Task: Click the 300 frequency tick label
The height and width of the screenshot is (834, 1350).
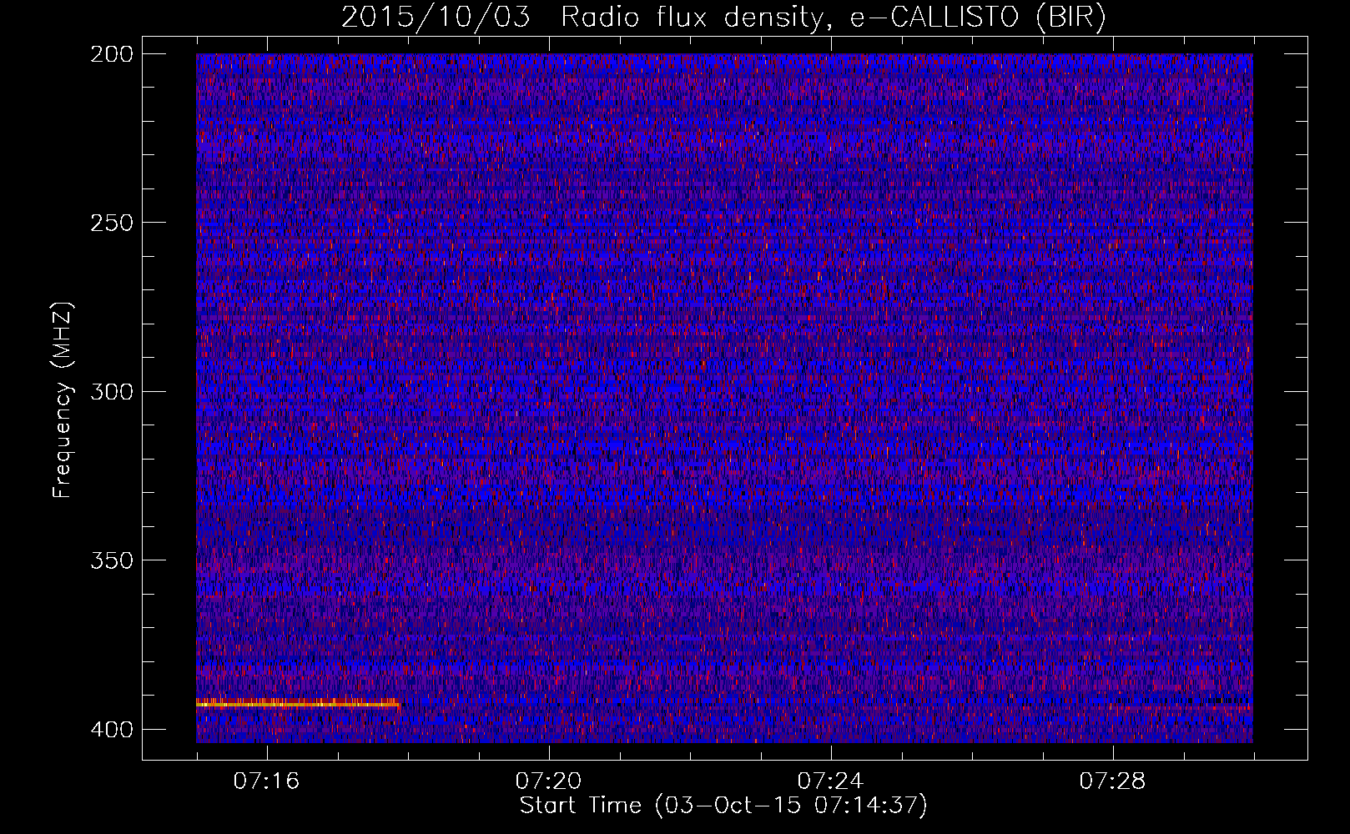Action: pos(111,391)
